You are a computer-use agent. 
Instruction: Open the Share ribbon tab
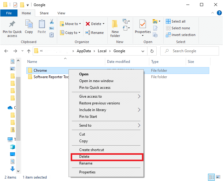pyautogui.click(x=44, y=13)
